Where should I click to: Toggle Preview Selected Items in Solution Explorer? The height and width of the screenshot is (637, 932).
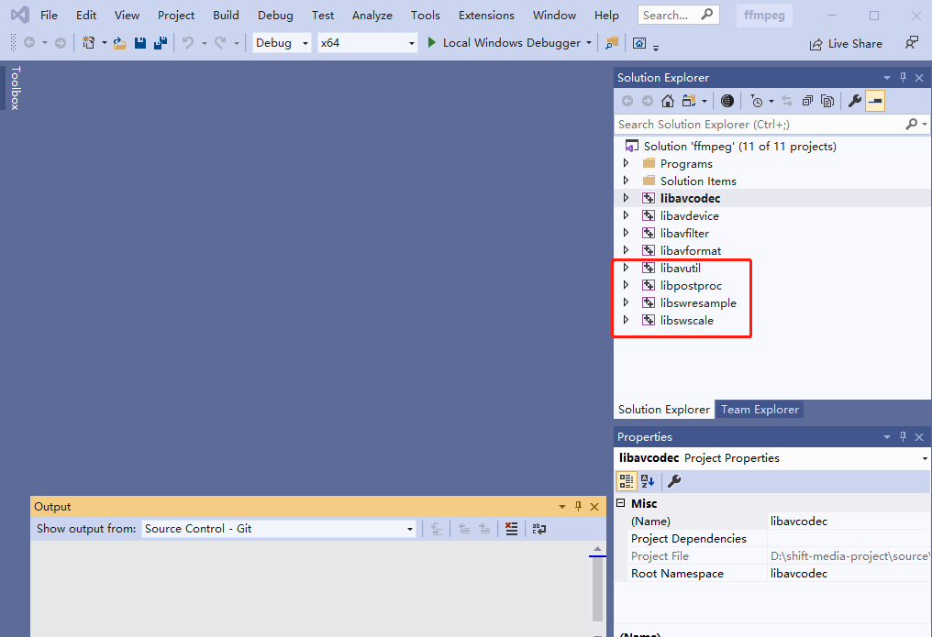click(875, 101)
